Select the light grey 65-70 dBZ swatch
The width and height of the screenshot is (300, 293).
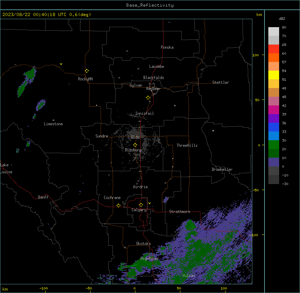(x=274, y=40)
